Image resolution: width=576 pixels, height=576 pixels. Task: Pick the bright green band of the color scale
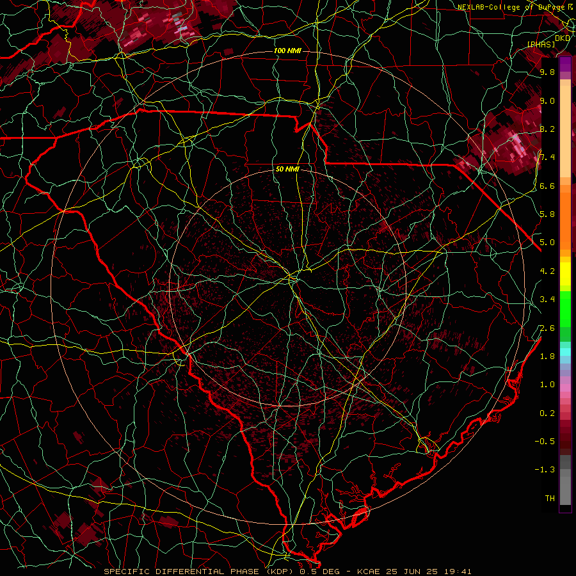[x=565, y=308]
